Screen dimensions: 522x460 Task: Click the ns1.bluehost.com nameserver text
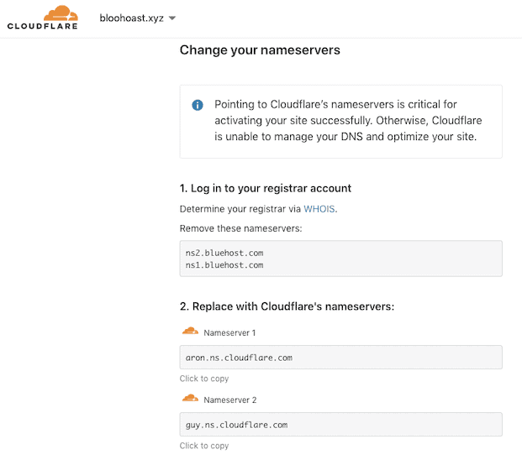tap(224, 265)
